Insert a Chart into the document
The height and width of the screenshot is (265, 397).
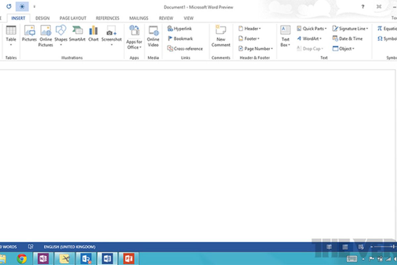pyautogui.click(x=93, y=34)
